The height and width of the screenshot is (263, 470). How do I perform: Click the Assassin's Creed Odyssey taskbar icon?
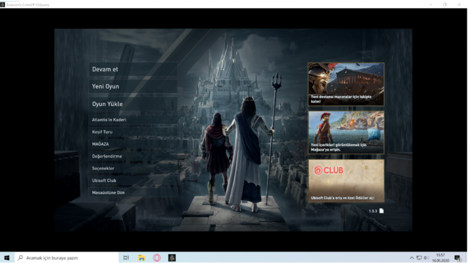tap(172, 258)
